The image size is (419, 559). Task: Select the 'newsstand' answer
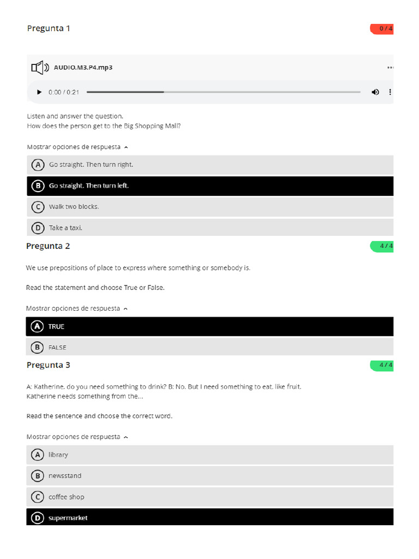[x=209, y=476]
